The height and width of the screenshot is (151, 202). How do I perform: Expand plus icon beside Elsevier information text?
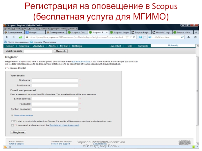[x=15, y=121]
